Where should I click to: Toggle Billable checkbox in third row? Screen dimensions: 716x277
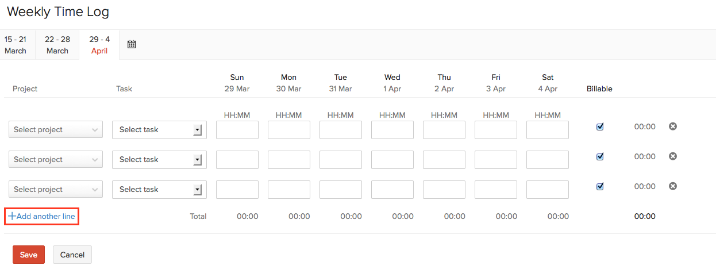click(600, 186)
